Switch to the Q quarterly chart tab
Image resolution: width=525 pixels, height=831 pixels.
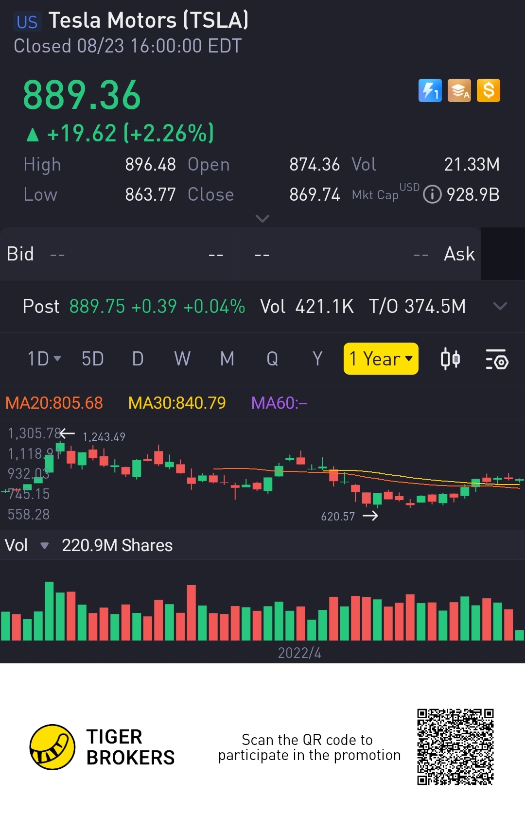pyautogui.click(x=272, y=359)
